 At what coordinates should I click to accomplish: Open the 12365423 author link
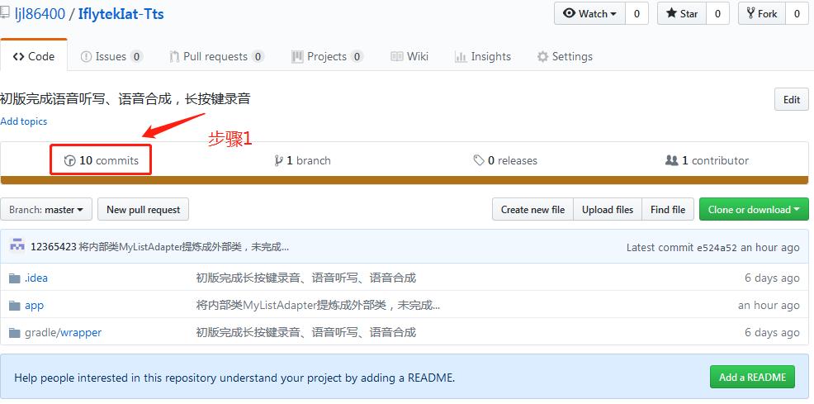point(54,247)
